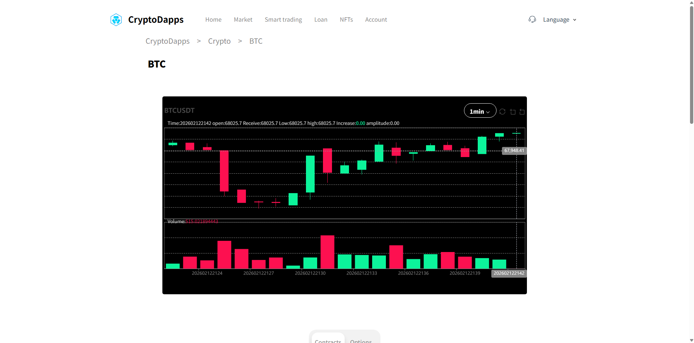Open the 1min interval dropdown
Viewport: 694px width, 343px height.
click(480, 111)
